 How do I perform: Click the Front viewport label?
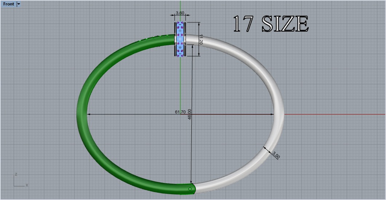(x=9, y=4)
